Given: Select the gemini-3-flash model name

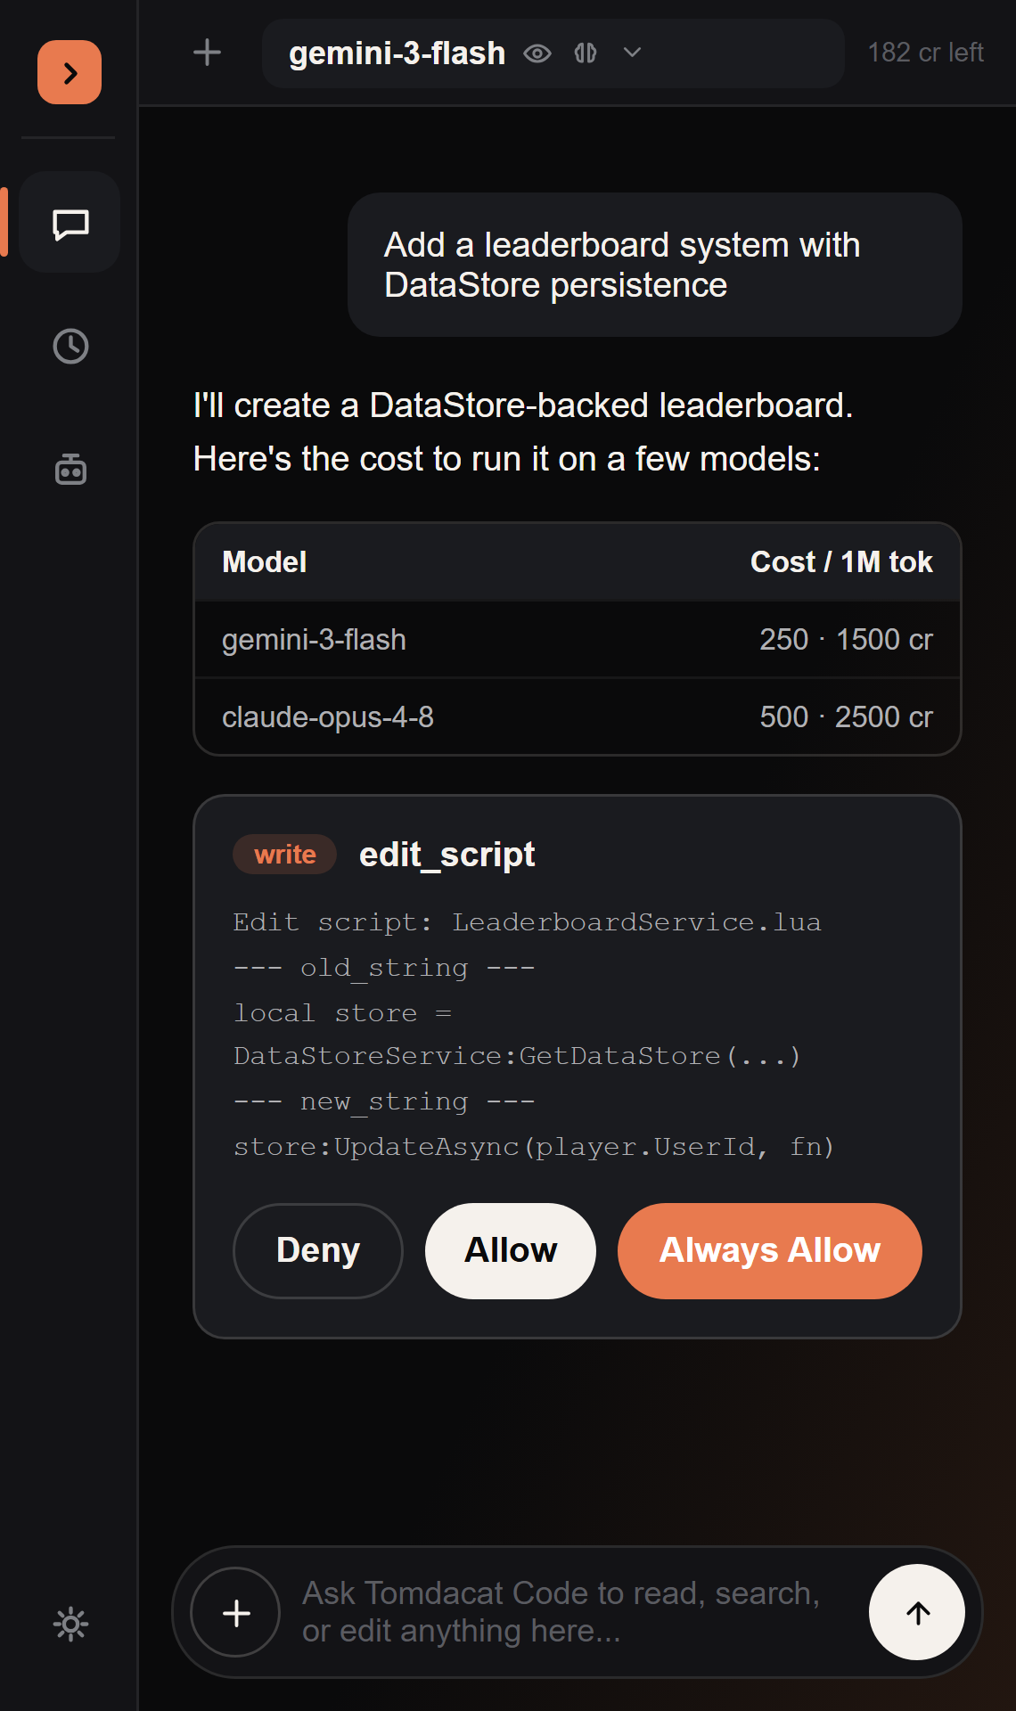Looking at the screenshot, I should click(397, 53).
